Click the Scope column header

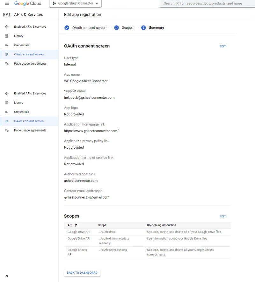[x=102, y=225]
